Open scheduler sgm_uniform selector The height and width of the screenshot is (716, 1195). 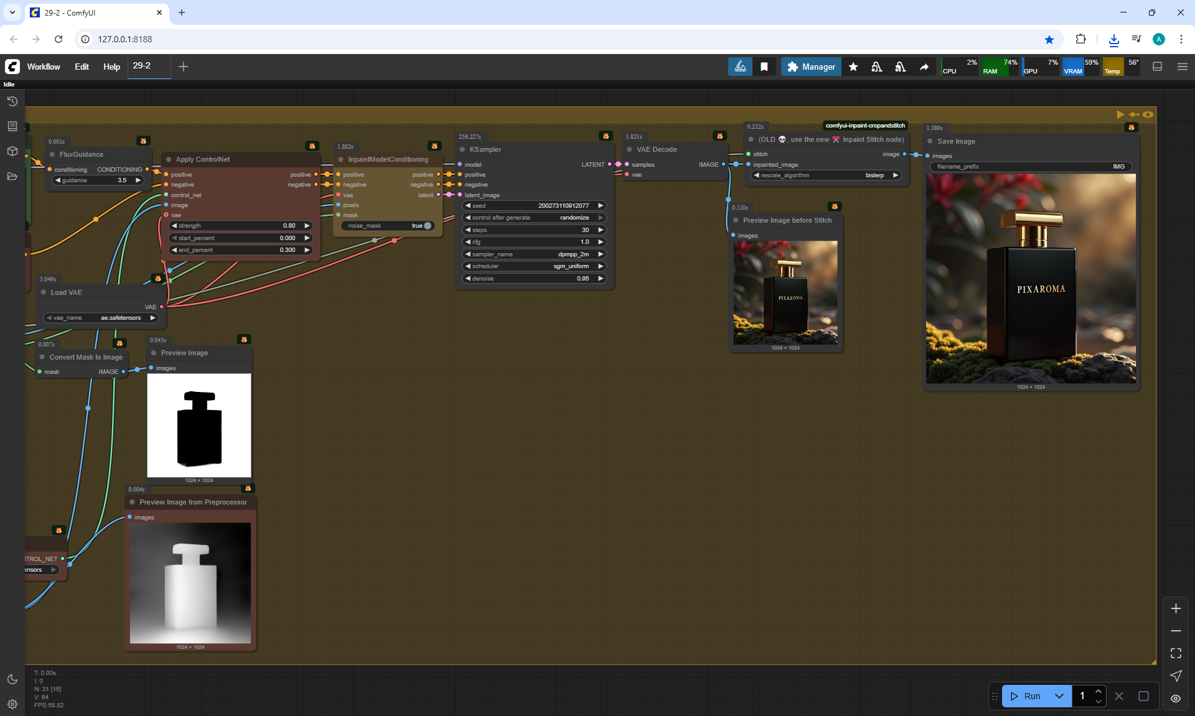(x=534, y=266)
